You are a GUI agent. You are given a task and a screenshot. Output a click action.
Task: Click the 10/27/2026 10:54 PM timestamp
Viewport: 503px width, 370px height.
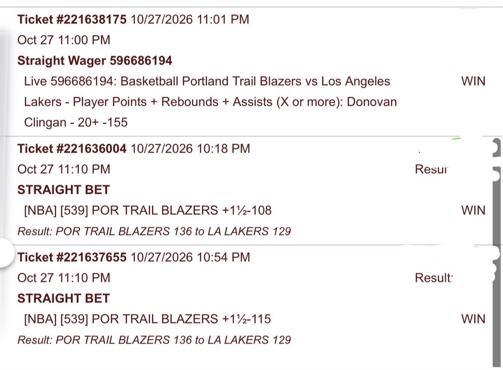click(190, 257)
